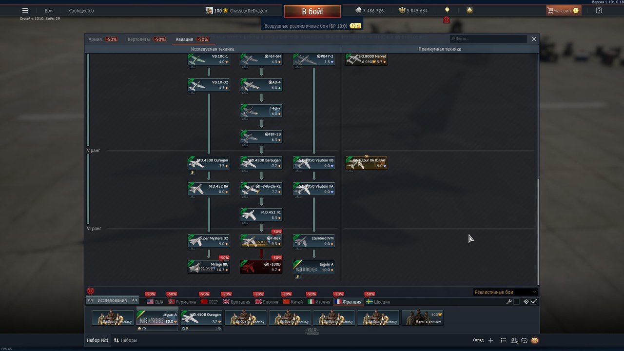Select Jaguar A crew slot
The height and width of the screenshot is (351, 624).
157,318
